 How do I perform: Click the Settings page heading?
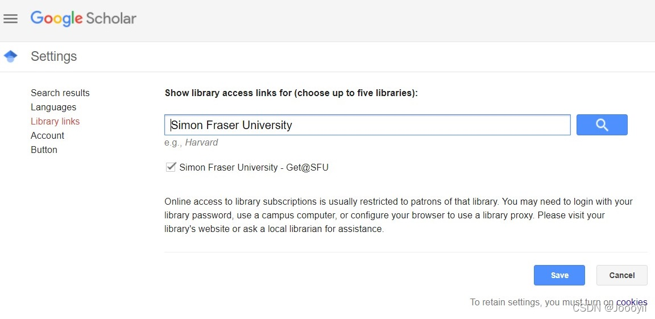pos(53,56)
